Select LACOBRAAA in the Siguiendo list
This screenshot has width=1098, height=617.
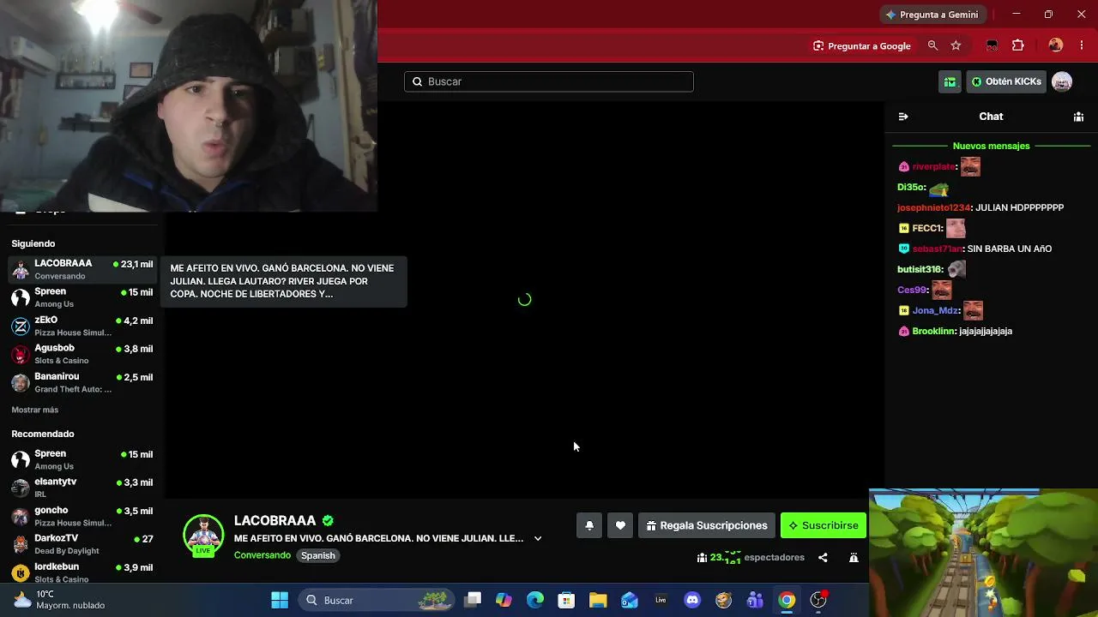pos(81,269)
